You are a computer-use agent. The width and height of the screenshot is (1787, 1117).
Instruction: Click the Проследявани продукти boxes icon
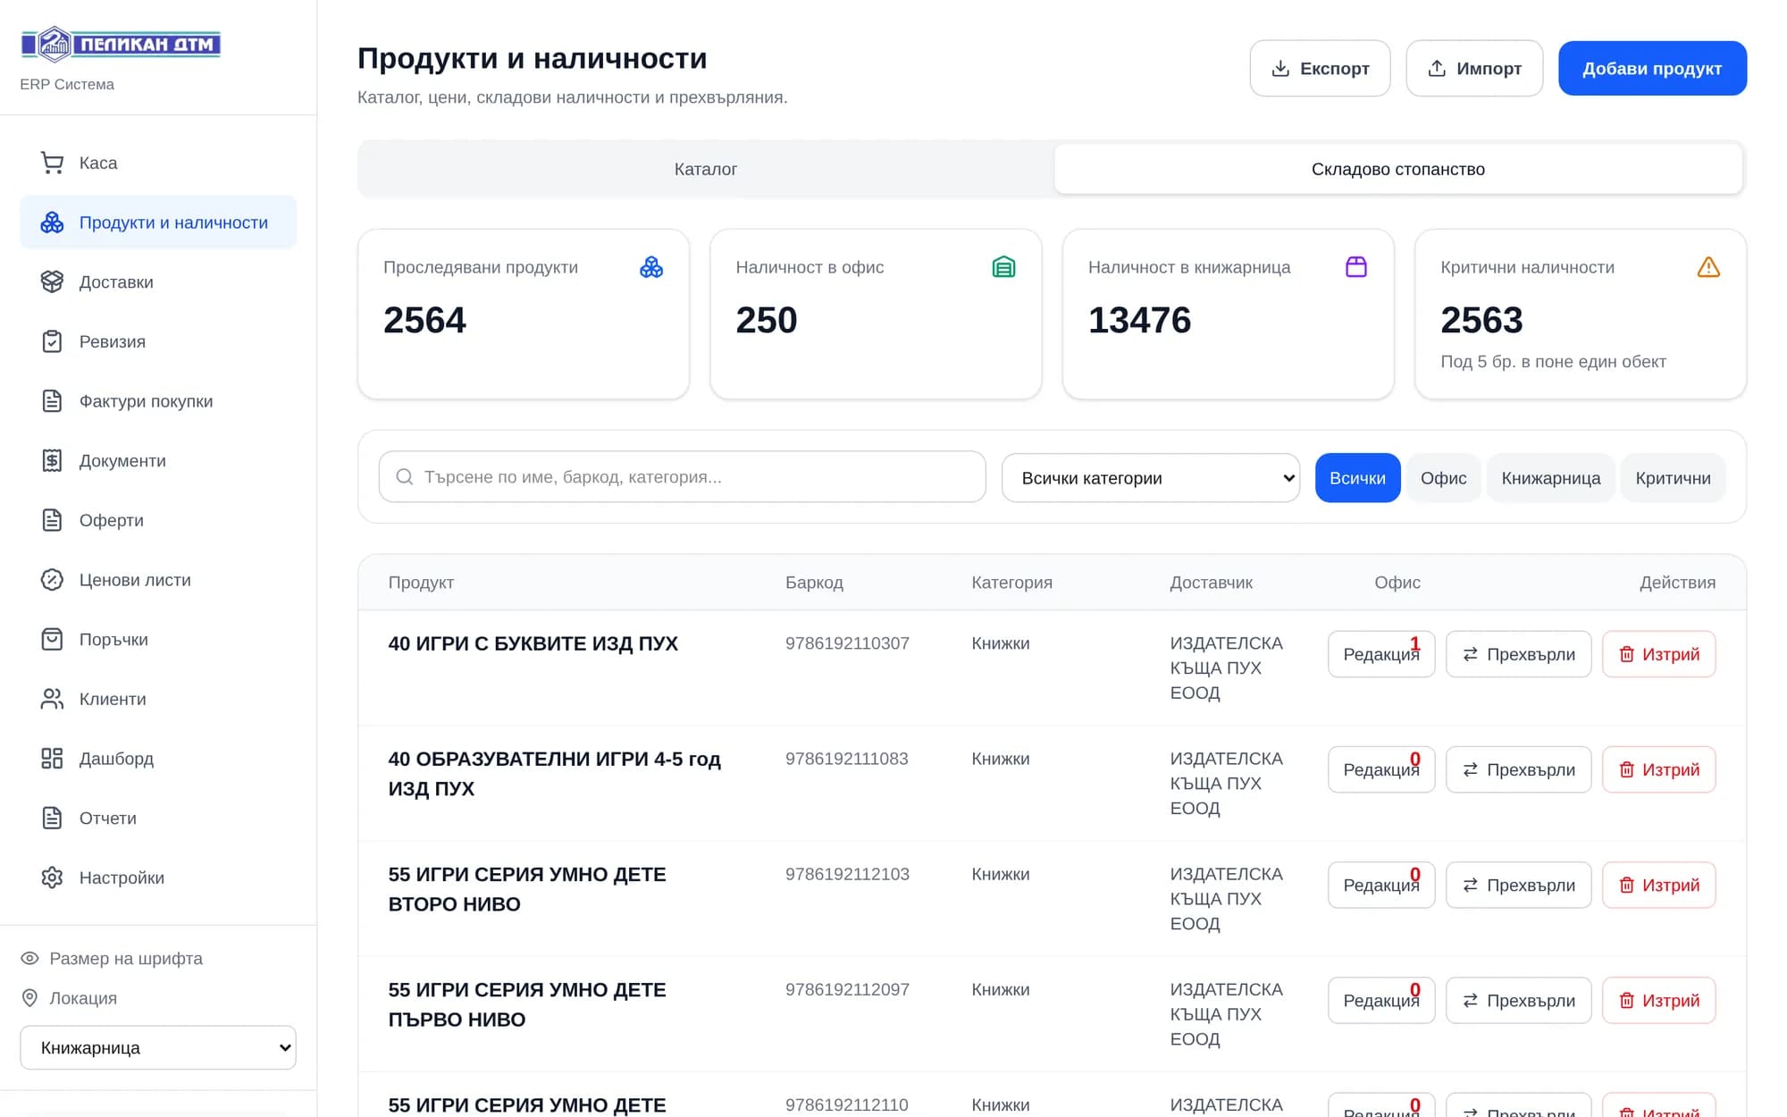(651, 267)
